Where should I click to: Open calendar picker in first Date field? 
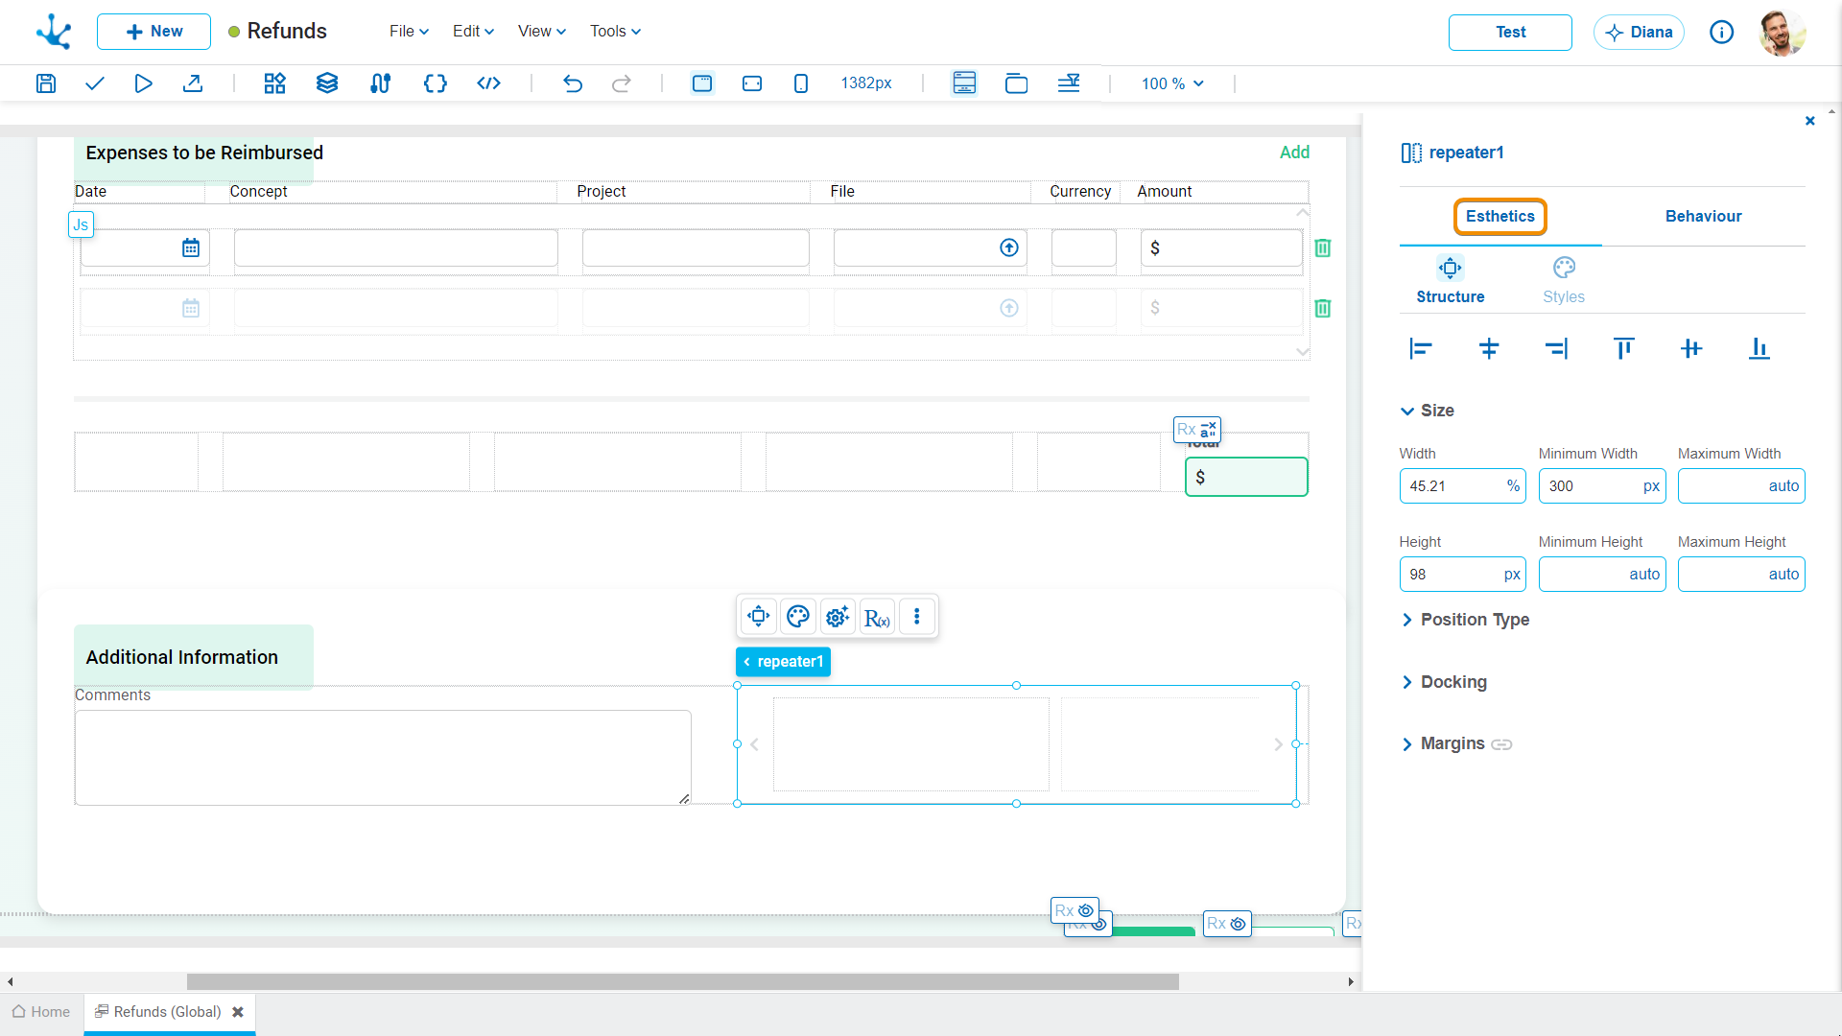coord(191,247)
